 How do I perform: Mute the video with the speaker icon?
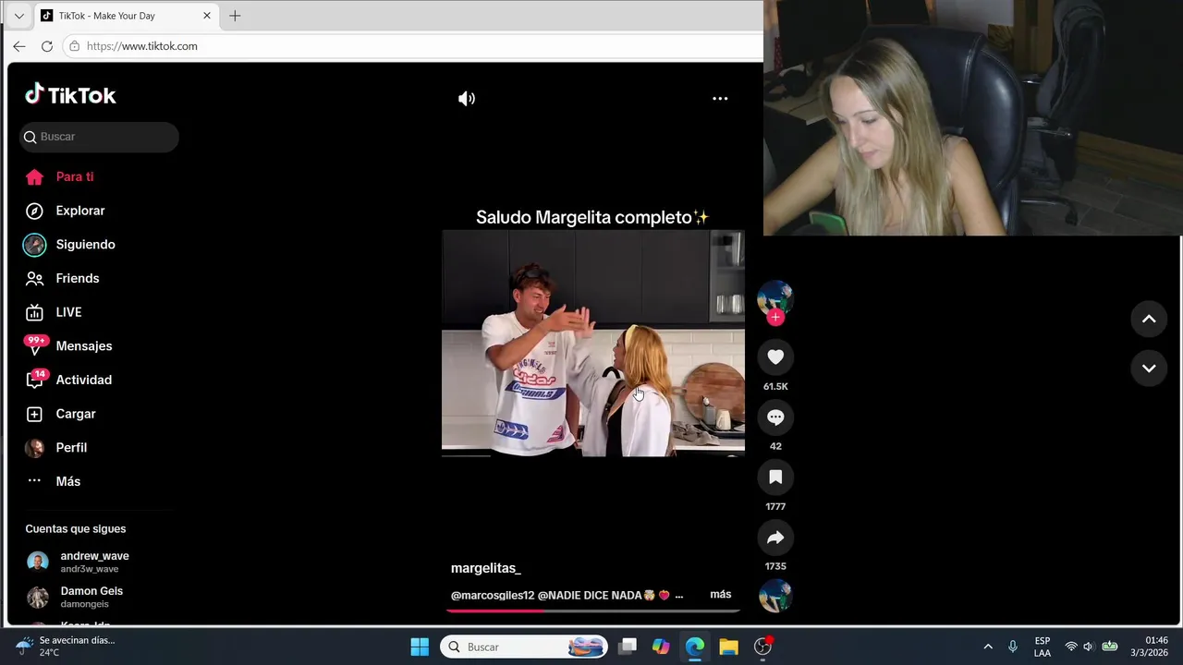point(467,99)
